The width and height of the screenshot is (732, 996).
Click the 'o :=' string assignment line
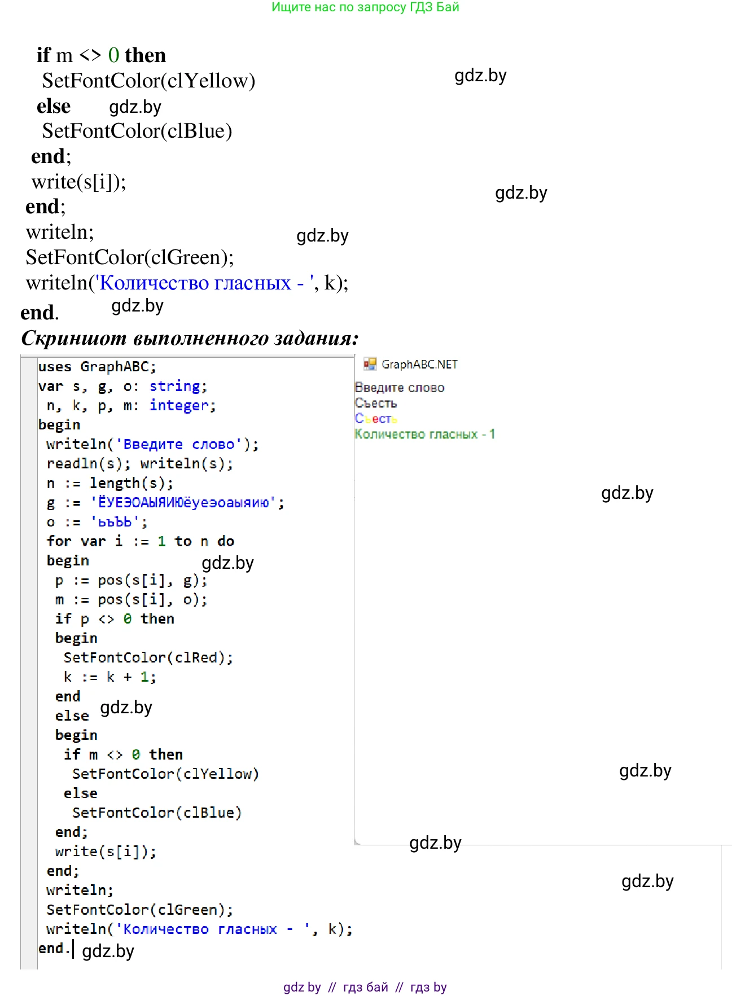click(97, 522)
